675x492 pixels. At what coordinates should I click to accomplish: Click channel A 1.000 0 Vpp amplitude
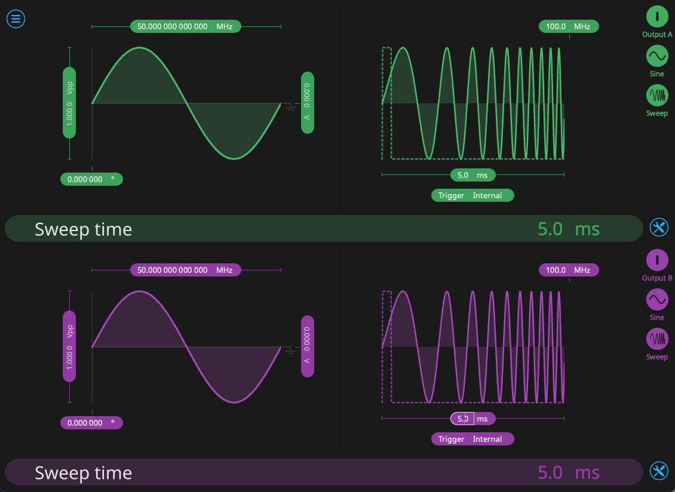[70, 103]
